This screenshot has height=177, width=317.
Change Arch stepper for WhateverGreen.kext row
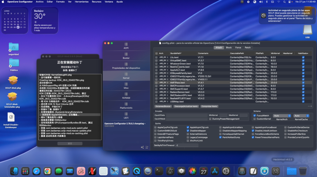pyautogui.click(x=167, y=64)
